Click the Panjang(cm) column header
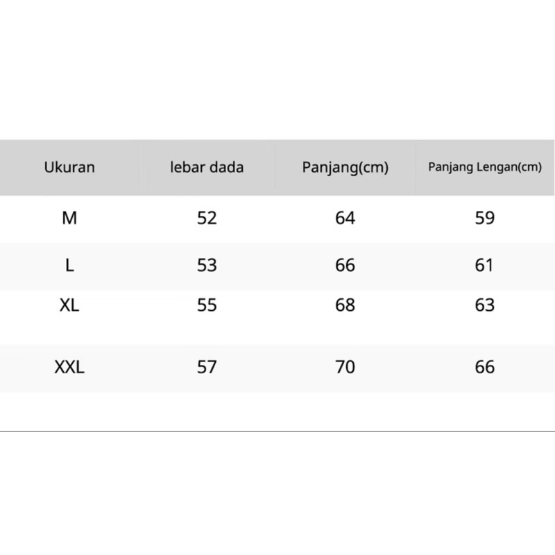The height and width of the screenshot is (555, 555). [345, 168]
